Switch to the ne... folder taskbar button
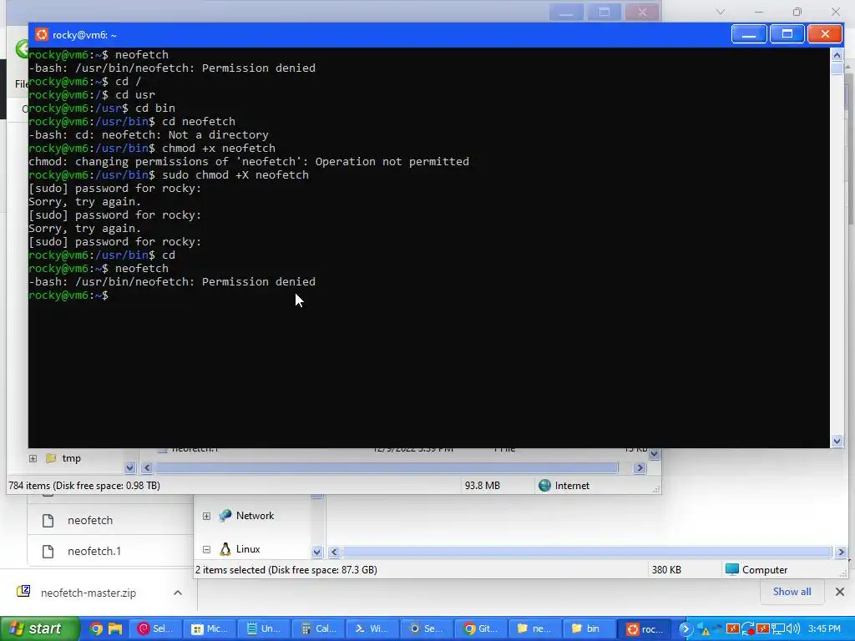 (534, 628)
